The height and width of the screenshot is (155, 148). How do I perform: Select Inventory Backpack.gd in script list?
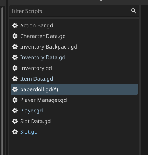pos(74,47)
